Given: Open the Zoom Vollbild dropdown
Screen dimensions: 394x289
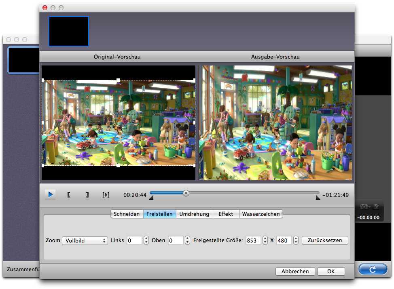Looking at the screenshot, I should click(85, 240).
